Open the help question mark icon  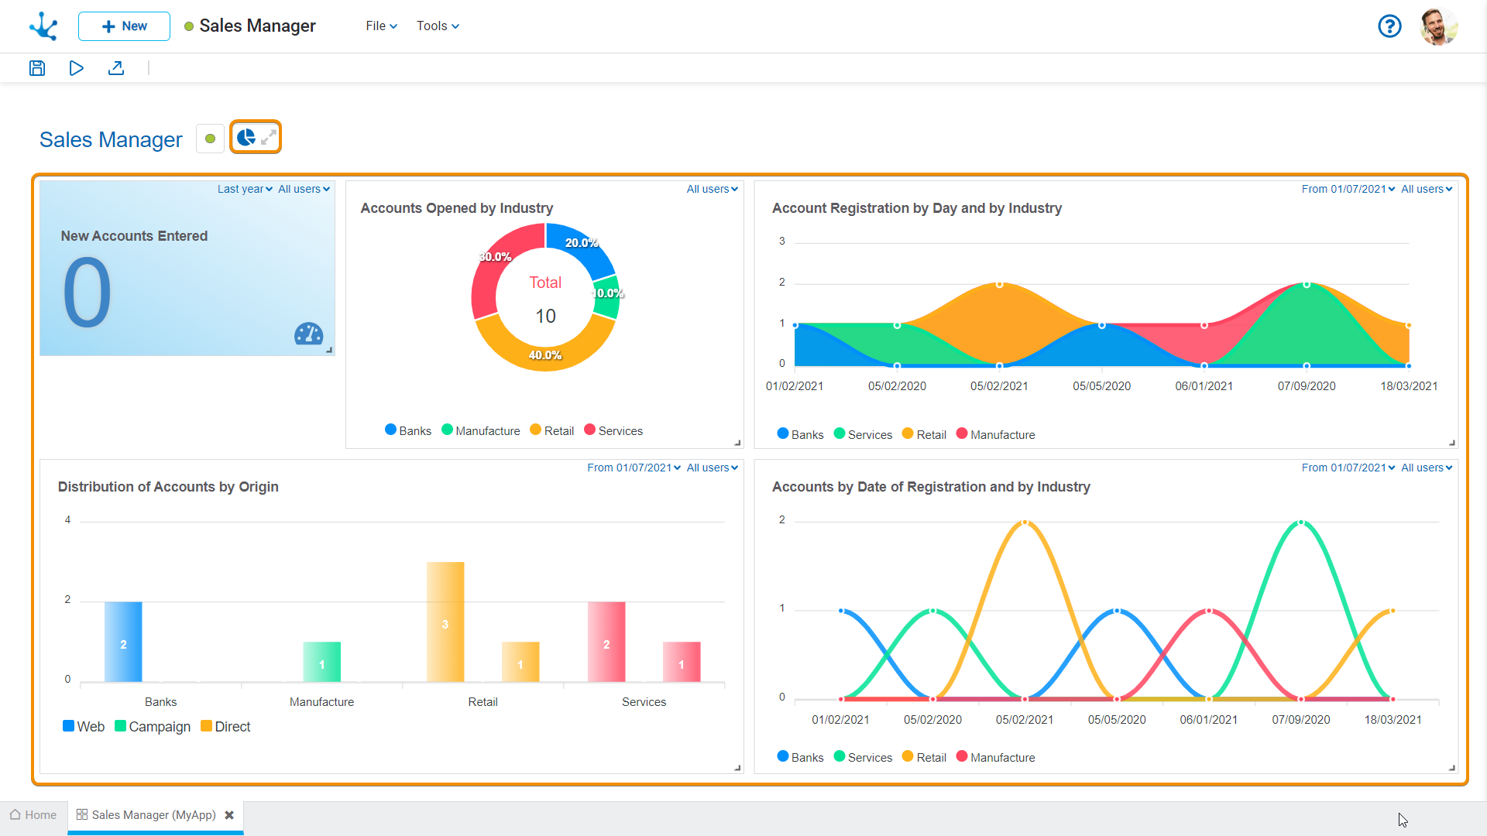click(1389, 26)
